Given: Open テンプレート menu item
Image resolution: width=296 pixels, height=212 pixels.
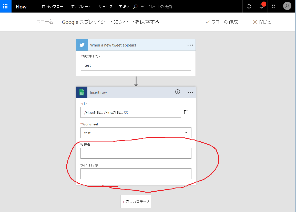Looking at the screenshot, I should point(81,7).
